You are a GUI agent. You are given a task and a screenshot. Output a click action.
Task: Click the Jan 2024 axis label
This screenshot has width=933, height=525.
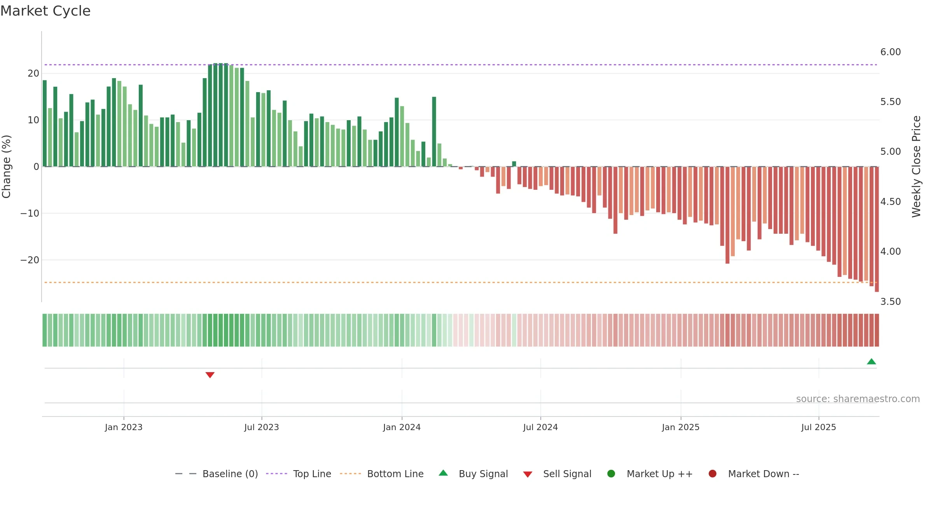click(x=402, y=427)
